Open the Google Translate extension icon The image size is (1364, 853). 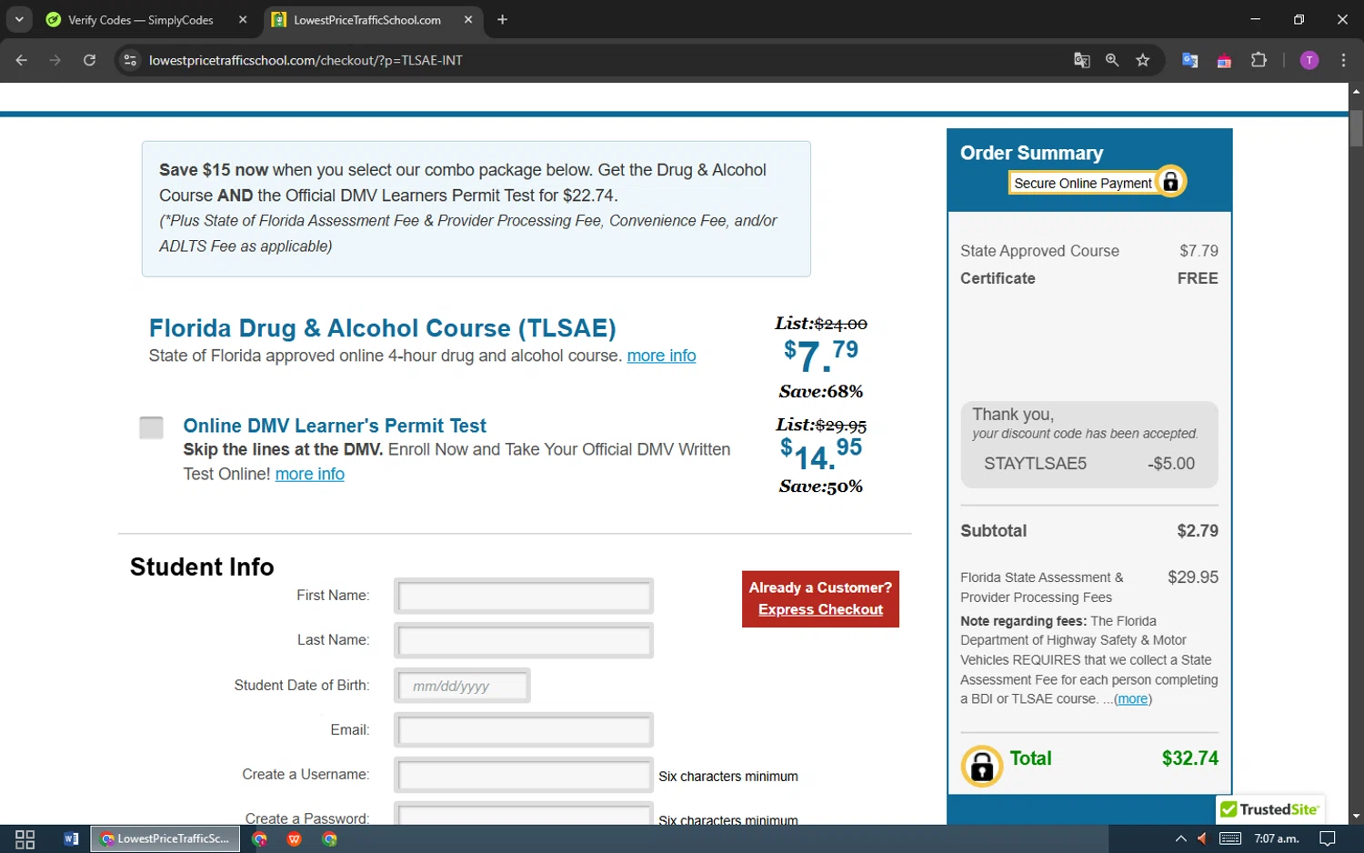tap(1189, 60)
